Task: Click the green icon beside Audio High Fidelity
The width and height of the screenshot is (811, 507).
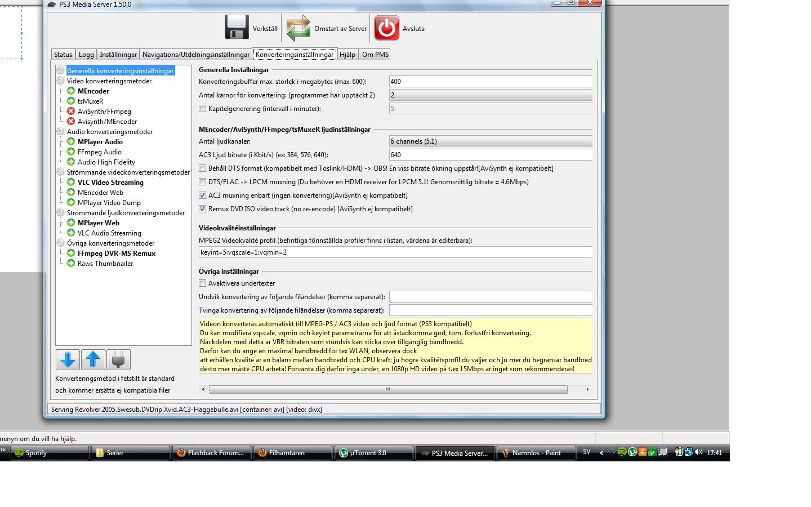Action: point(71,162)
